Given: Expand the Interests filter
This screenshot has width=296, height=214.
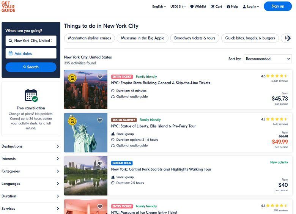Looking at the screenshot, I should click(x=31, y=159).
